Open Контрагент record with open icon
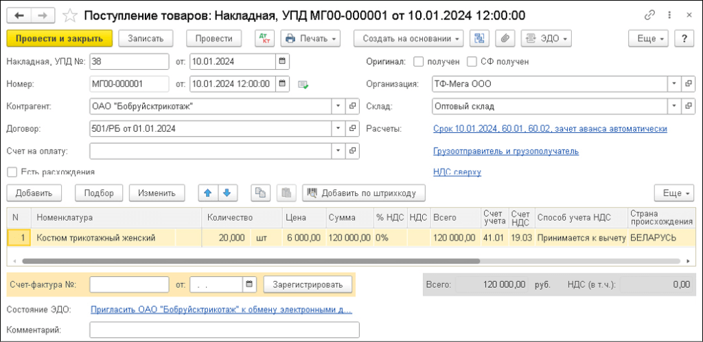 point(353,106)
